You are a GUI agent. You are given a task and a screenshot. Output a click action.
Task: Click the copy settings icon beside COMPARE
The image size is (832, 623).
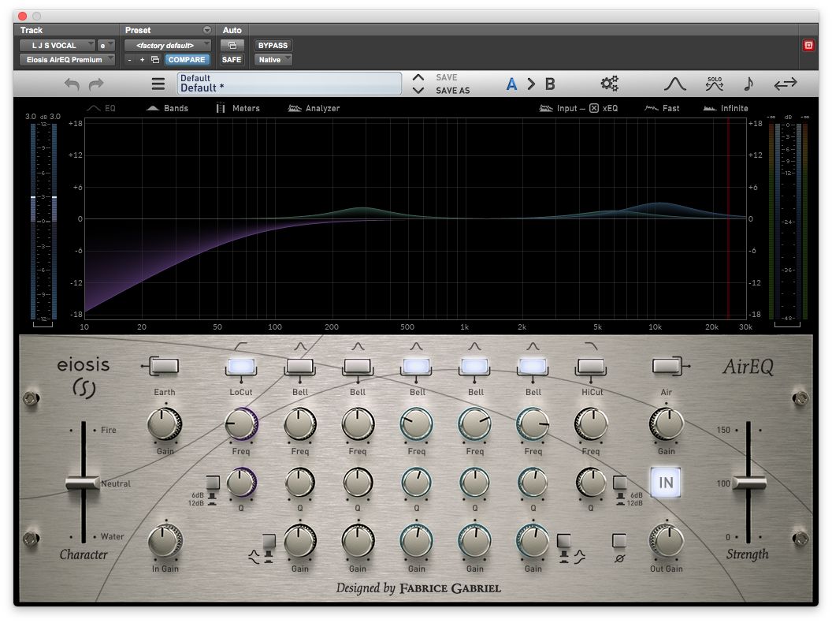click(155, 59)
